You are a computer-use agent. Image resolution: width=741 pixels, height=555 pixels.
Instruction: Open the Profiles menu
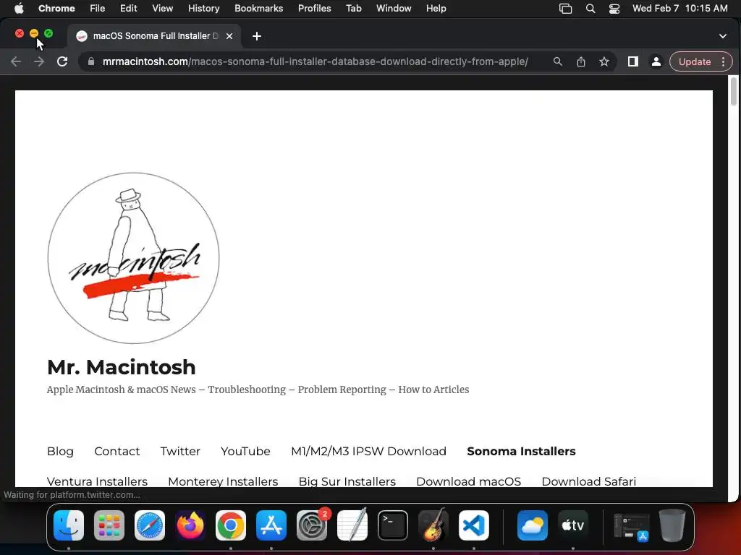[314, 9]
